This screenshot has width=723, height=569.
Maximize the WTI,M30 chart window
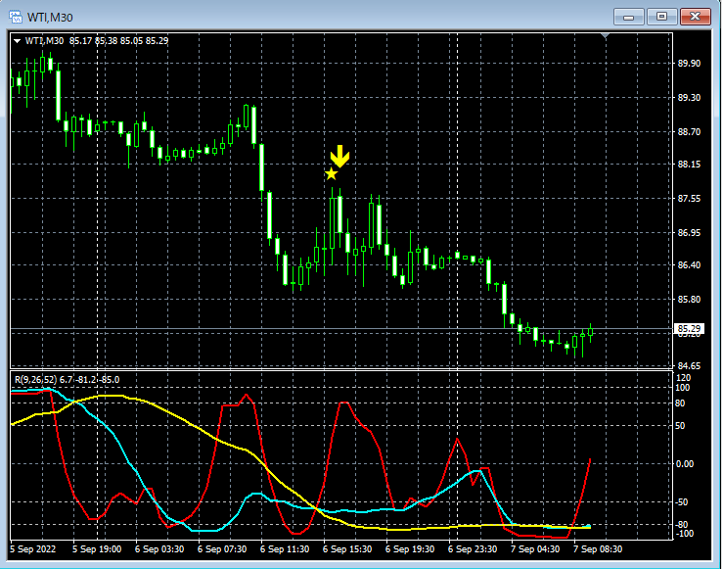click(661, 17)
